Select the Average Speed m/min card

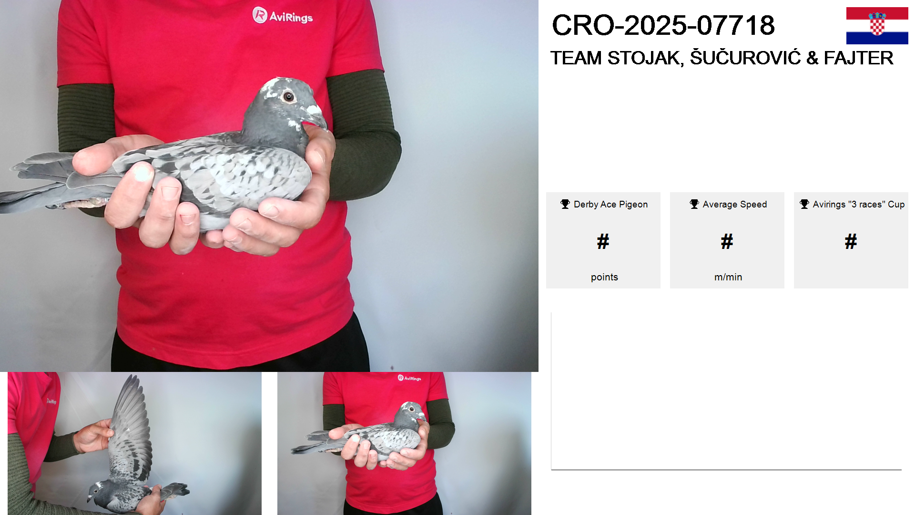tap(727, 240)
